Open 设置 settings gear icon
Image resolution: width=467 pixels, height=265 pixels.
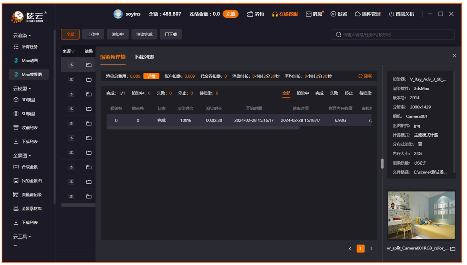tap(333, 14)
